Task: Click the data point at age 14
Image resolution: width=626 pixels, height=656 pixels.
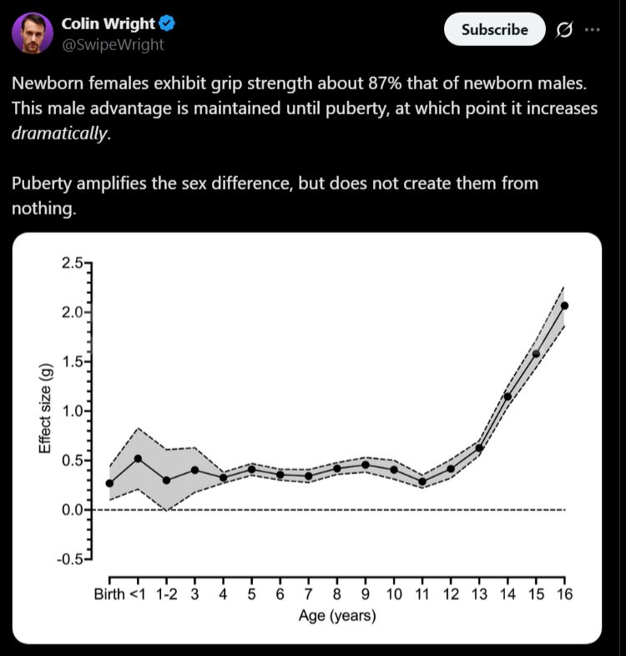Action: [507, 396]
